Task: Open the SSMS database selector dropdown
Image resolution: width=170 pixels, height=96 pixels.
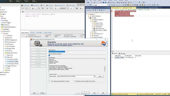Action: coord(107,5)
